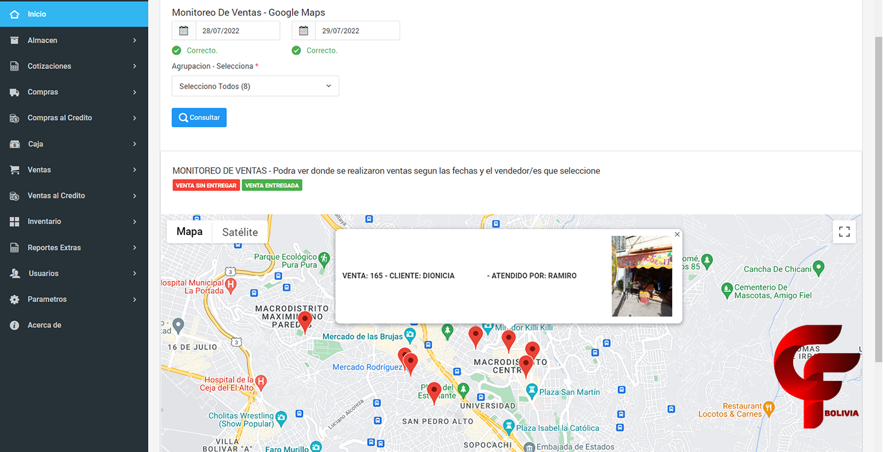The image size is (883, 452).
Task: Click Hospital de la Ceja del El Alto marker
Action: coord(261,381)
